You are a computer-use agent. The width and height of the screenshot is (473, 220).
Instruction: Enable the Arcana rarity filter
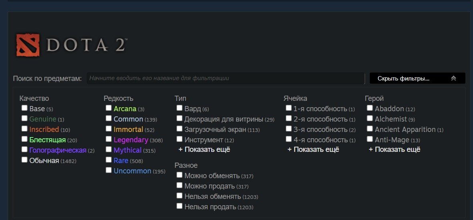click(108, 108)
